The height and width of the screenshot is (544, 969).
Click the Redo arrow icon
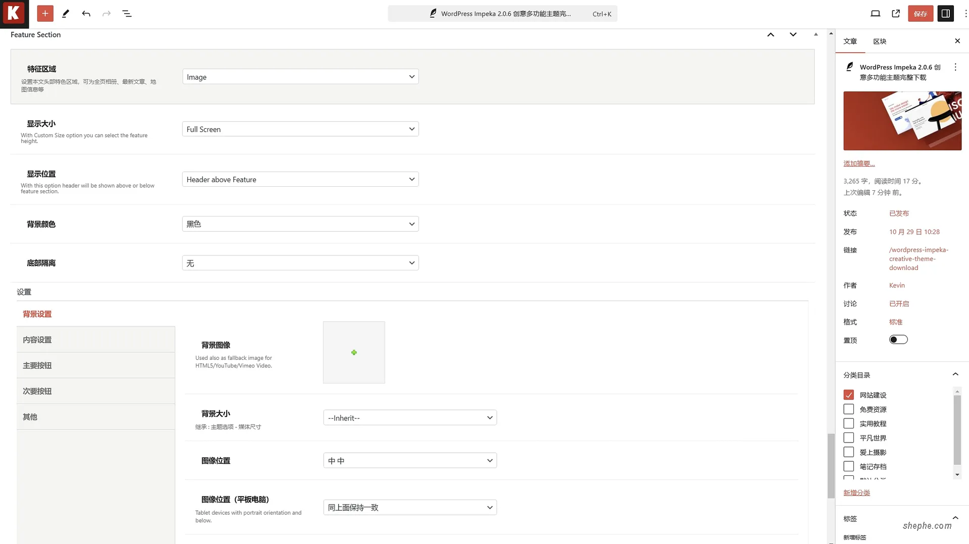coord(106,14)
